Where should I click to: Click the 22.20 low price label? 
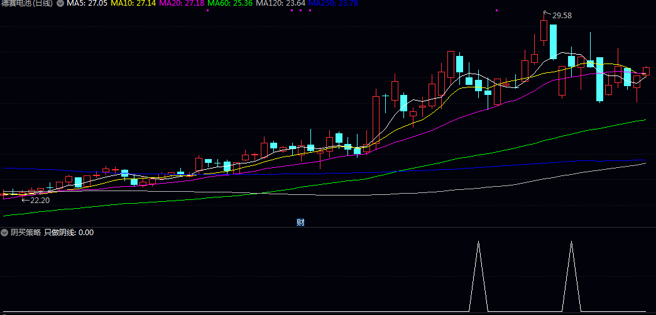pyautogui.click(x=40, y=201)
